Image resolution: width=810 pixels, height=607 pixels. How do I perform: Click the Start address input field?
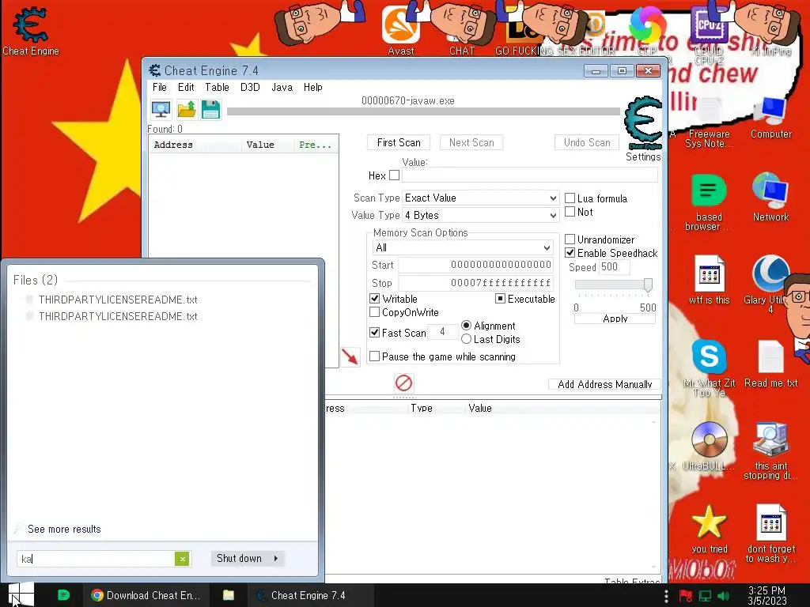coord(475,265)
